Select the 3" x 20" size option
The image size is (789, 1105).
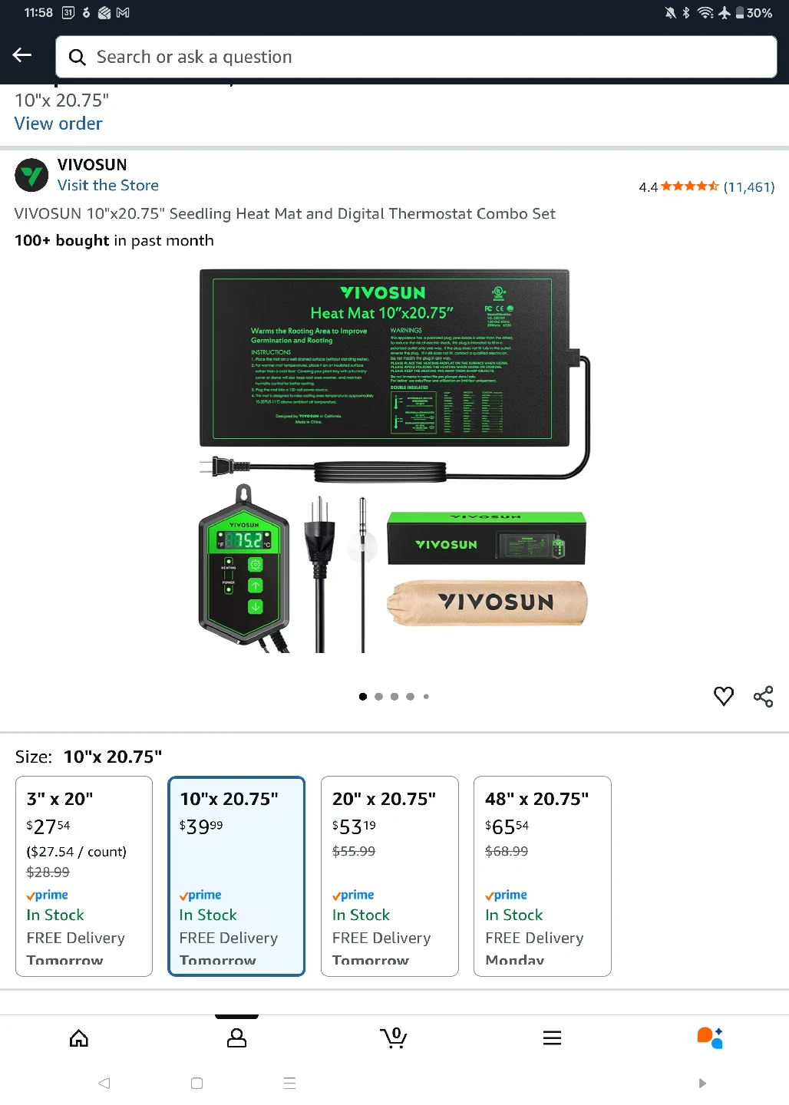[x=84, y=876]
